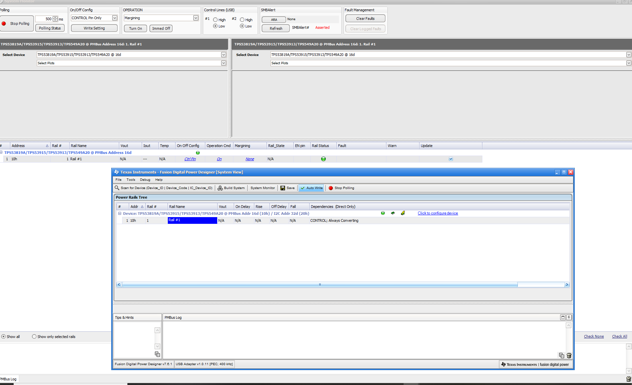
Task: Sort by Addr column in Power Rails Tree
Action: coord(137,207)
